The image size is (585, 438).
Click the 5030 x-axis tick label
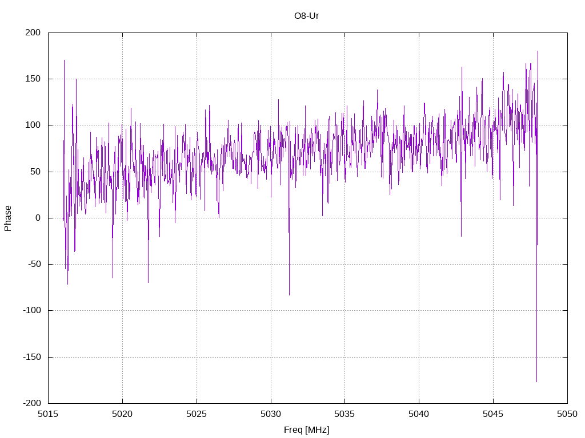271,414
